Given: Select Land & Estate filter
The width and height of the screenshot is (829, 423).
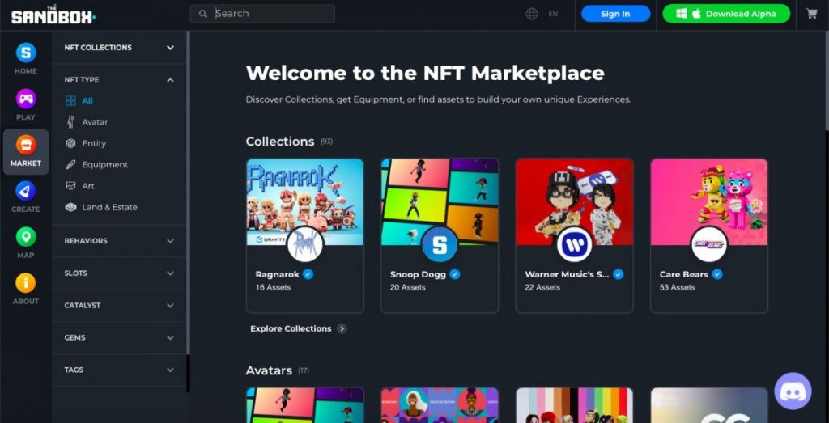Looking at the screenshot, I should 109,207.
